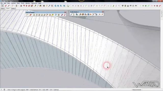Switch to the Scene 3 tab

coord(8,8)
